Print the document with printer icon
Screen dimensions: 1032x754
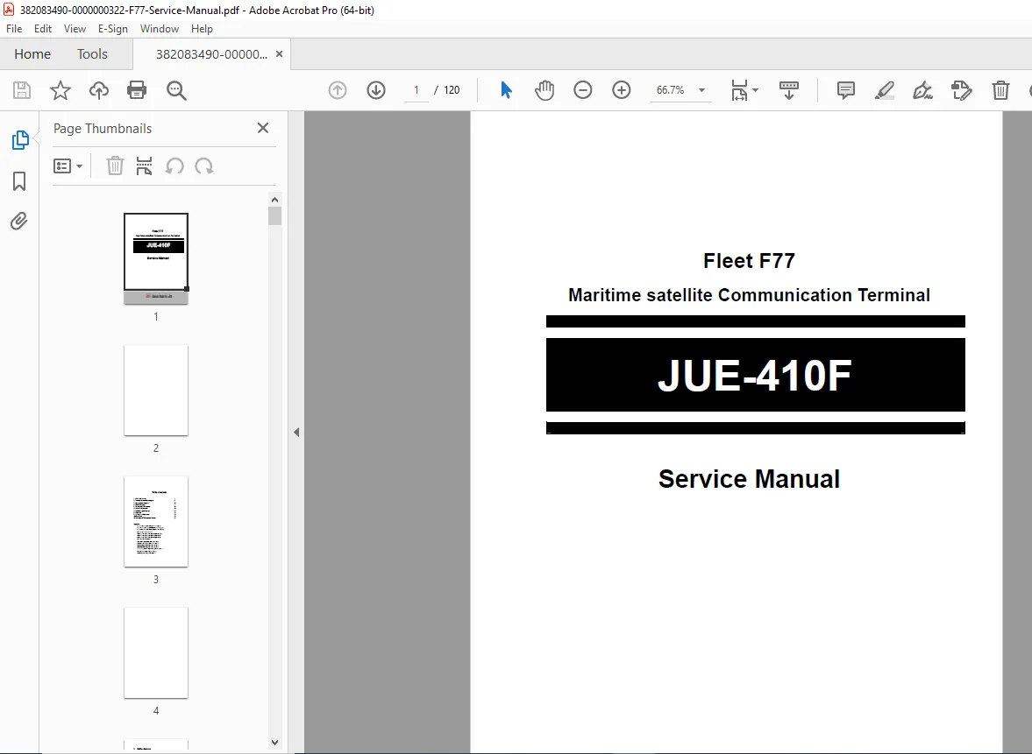(137, 90)
